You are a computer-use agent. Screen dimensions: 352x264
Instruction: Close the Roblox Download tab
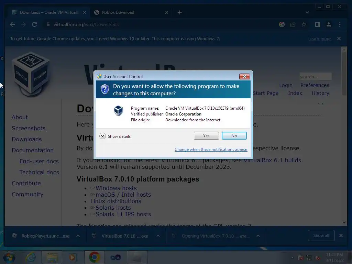pyautogui.click(x=167, y=12)
